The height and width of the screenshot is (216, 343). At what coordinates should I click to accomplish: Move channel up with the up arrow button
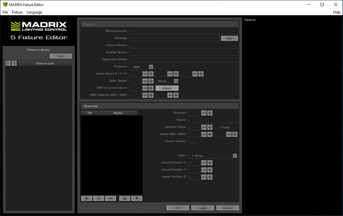point(125,198)
